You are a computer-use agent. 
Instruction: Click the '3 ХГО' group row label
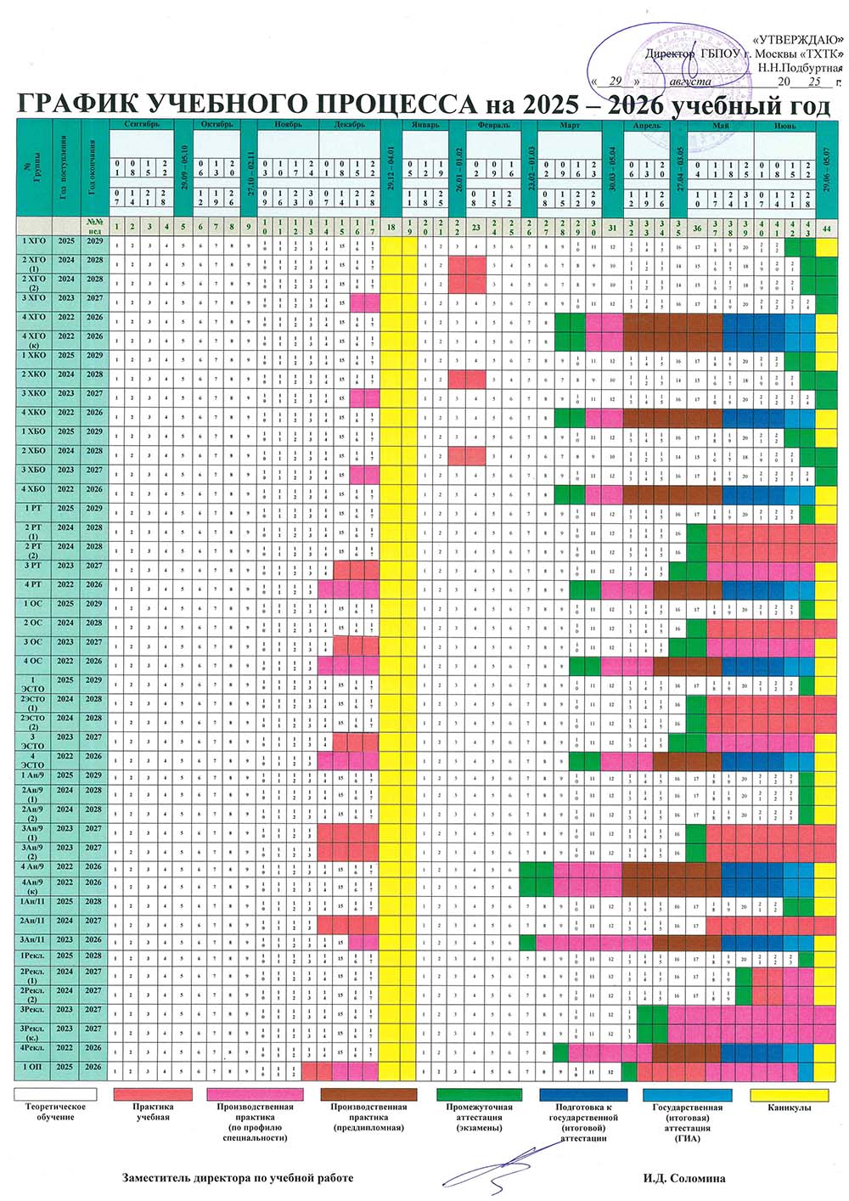[34, 300]
